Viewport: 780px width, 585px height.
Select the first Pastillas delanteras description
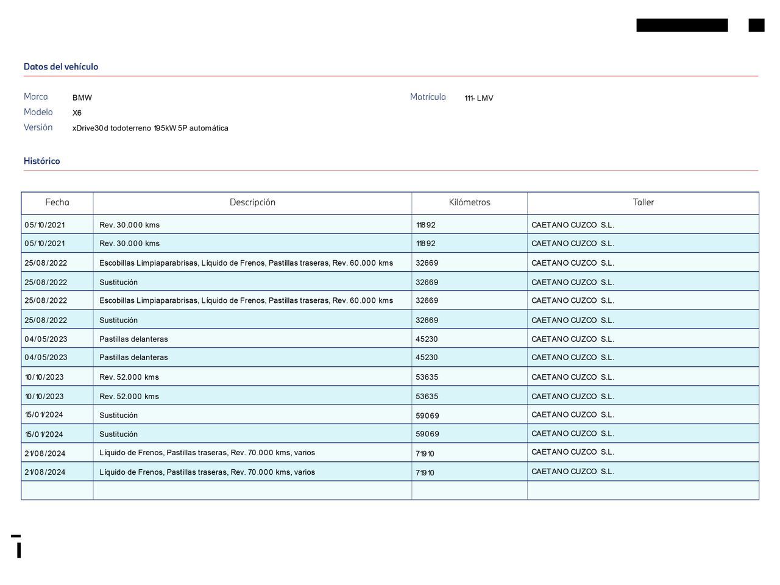coord(133,339)
